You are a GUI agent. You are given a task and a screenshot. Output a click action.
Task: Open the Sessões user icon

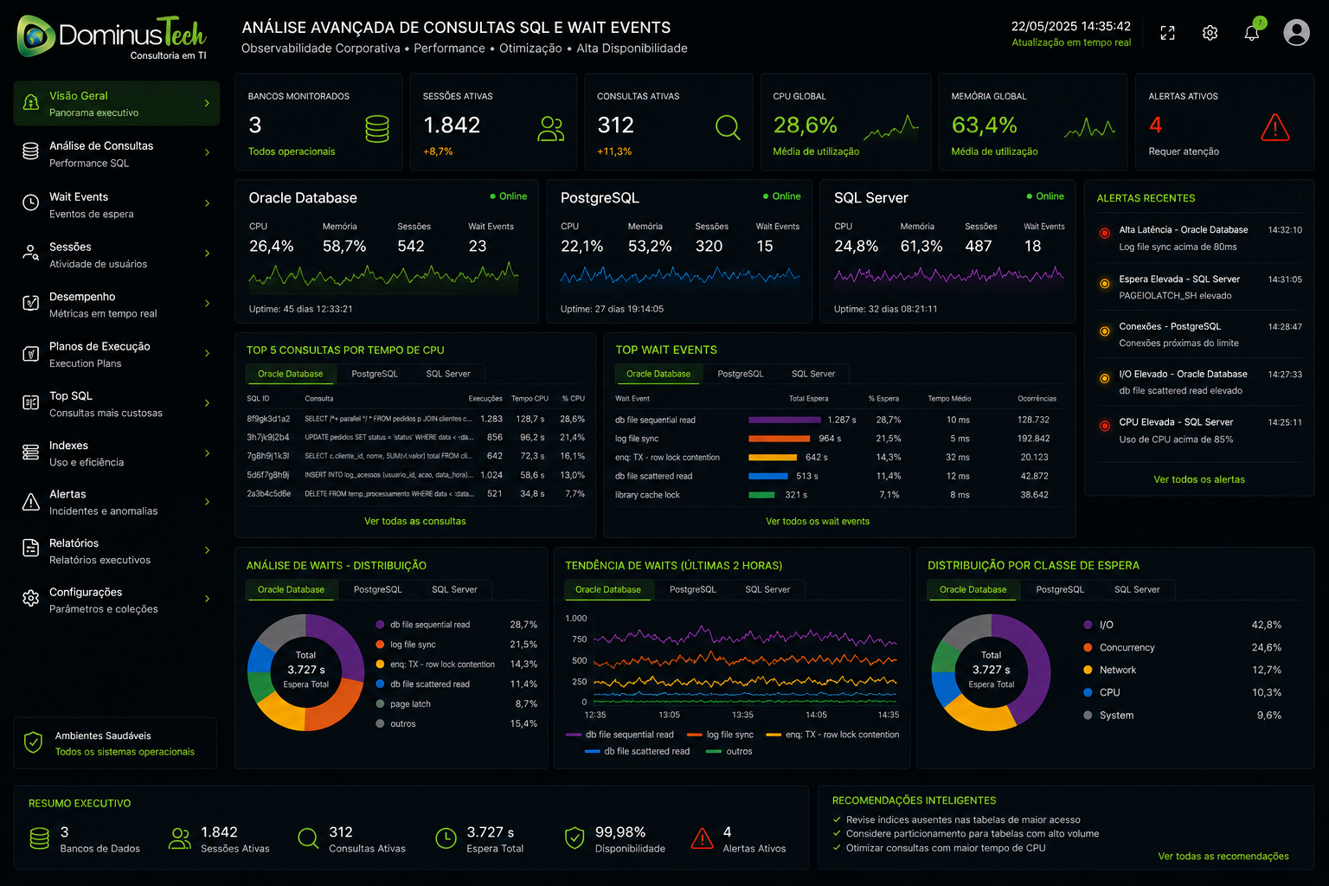31,254
